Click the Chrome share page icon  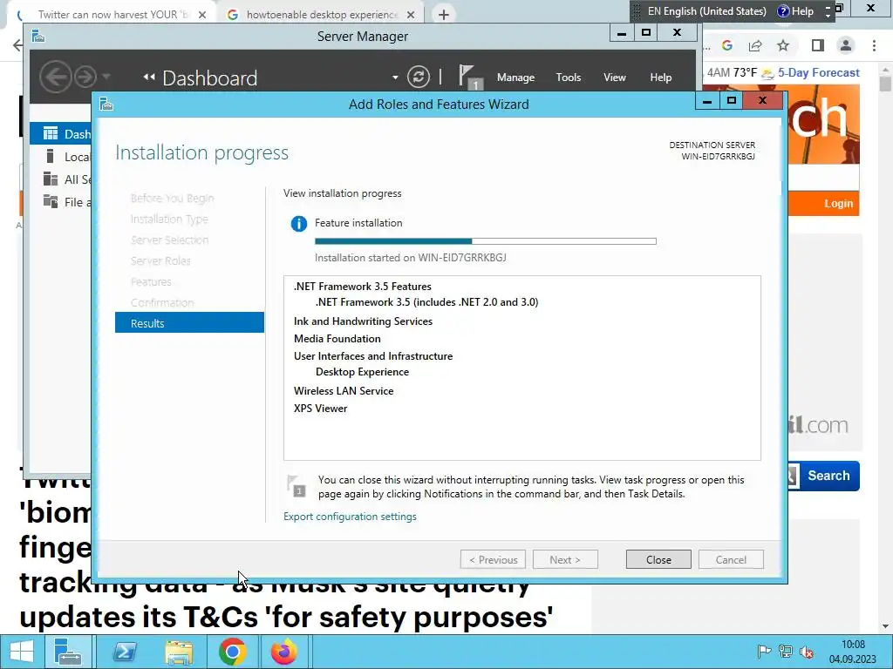tap(755, 45)
